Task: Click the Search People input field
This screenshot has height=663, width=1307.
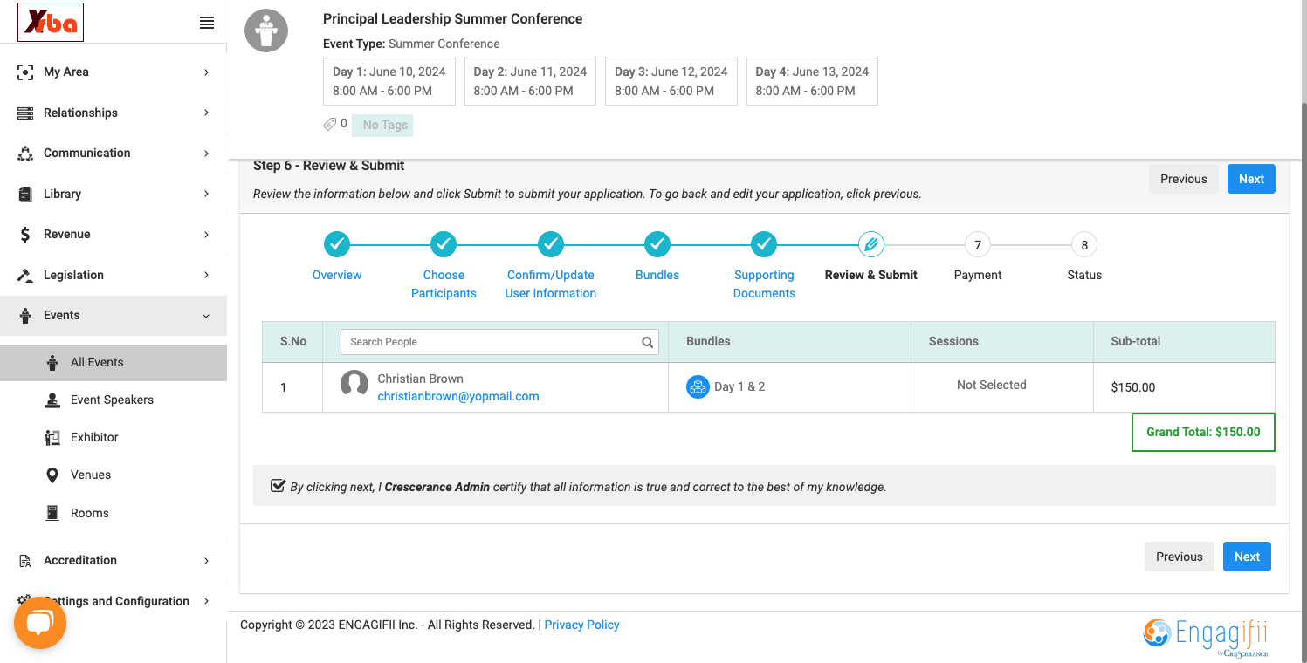Action: (x=499, y=342)
